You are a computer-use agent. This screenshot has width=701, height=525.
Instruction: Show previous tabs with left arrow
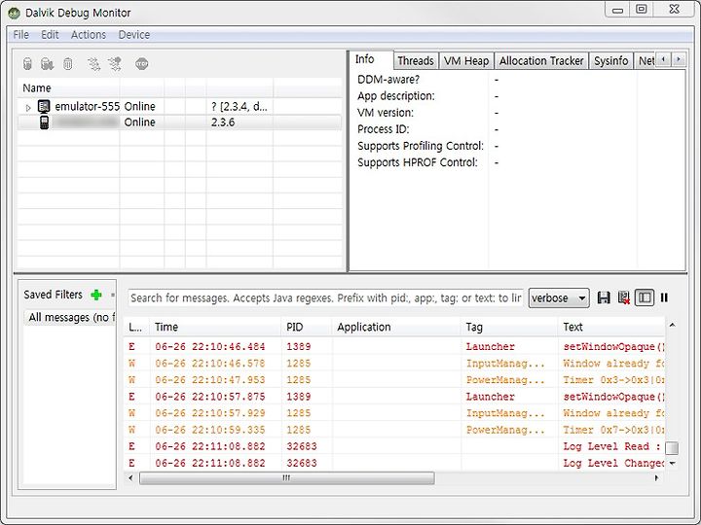coord(663,59)
